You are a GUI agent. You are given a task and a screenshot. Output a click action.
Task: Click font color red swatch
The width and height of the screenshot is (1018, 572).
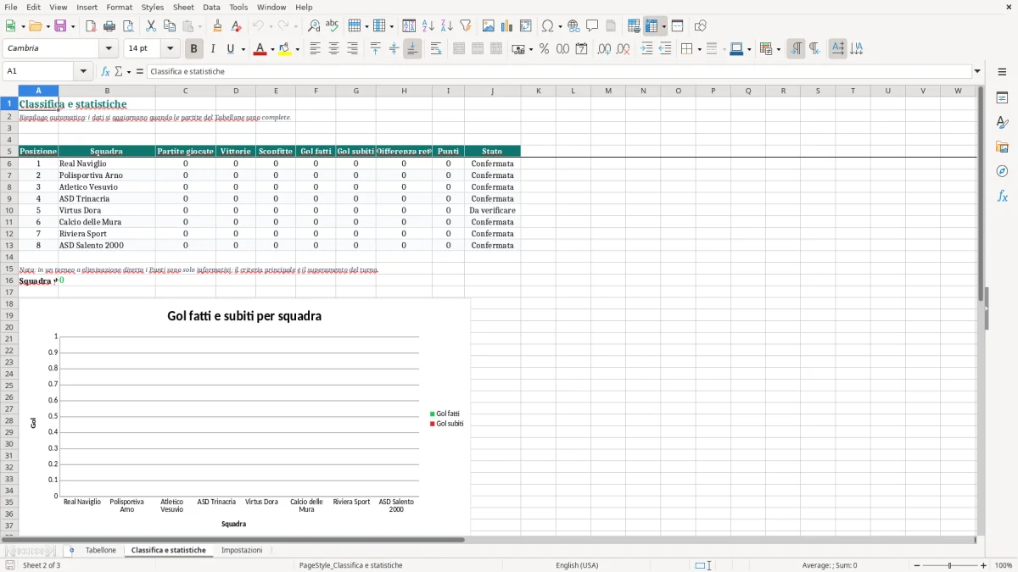point(260,49)
